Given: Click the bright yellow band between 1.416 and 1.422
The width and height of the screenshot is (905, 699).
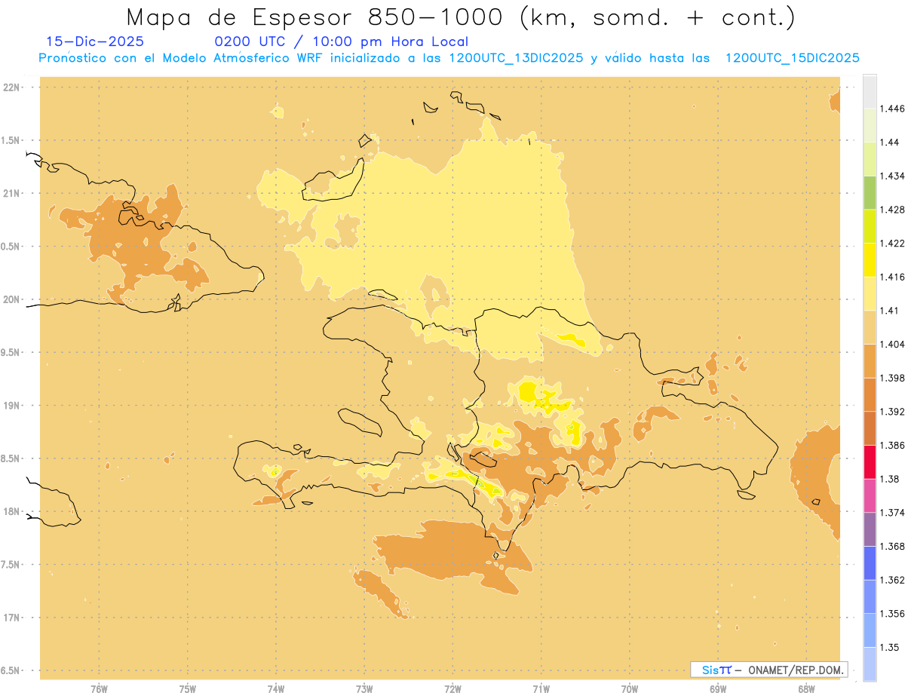Looking at the screenshot, I should tap(870, 259).
